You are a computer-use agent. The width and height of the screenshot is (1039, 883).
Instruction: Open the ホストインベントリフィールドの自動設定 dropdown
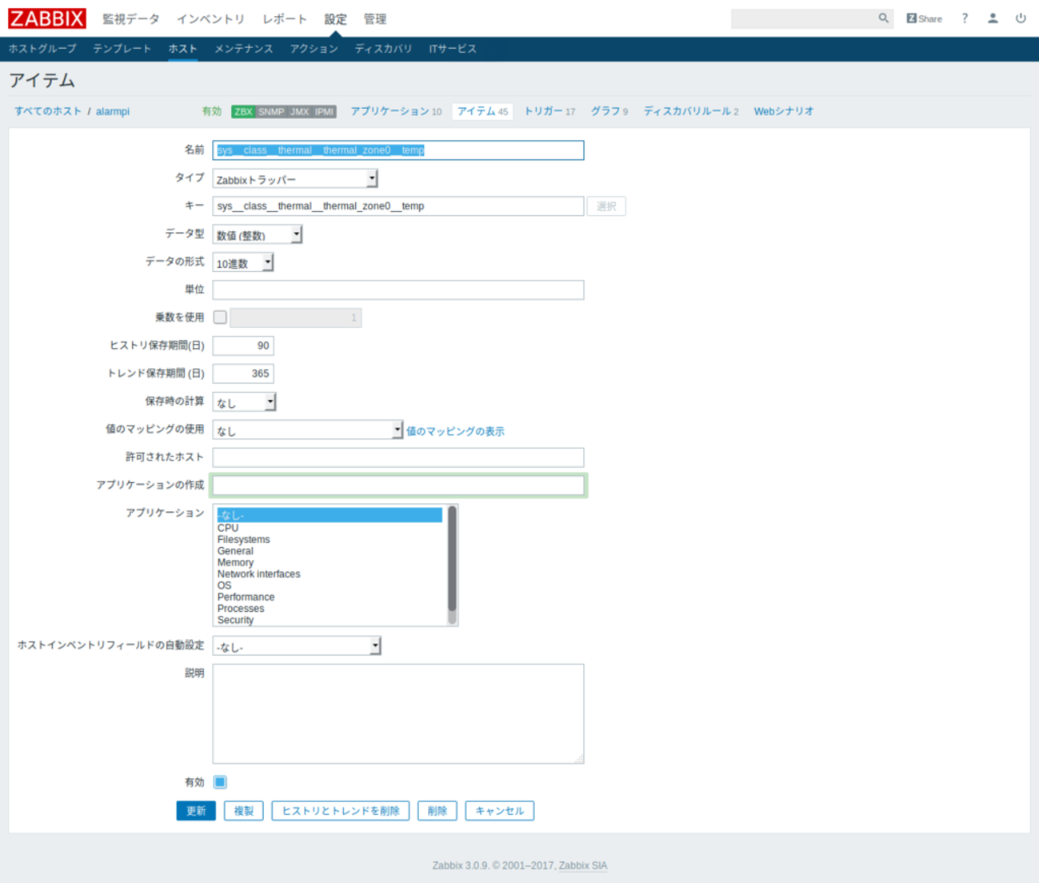[x=297, y=645]
